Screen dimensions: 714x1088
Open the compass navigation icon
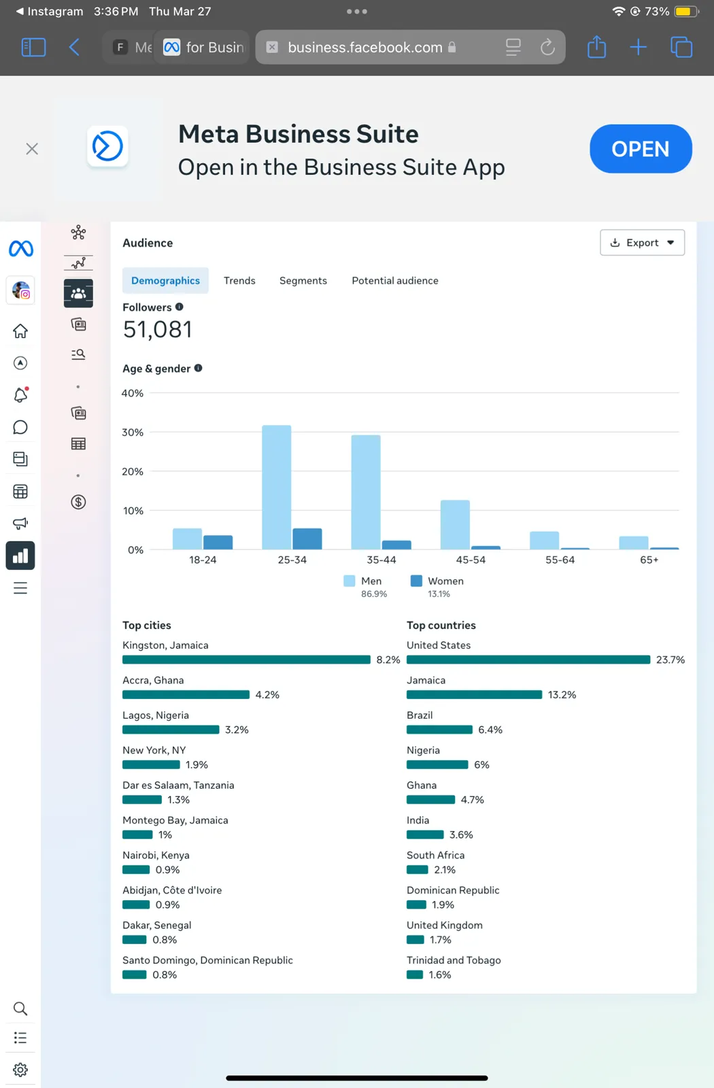pos(20,363)
